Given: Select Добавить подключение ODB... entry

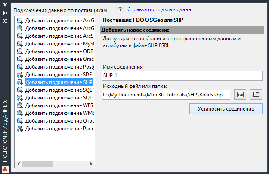Looking at the screenshot, I should tap(60, 51).
